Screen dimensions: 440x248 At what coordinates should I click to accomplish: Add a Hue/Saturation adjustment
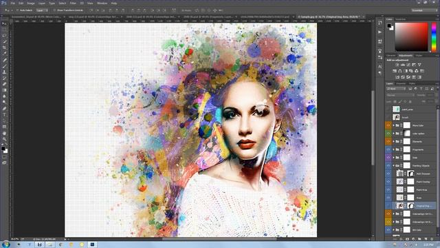point(395,71)
